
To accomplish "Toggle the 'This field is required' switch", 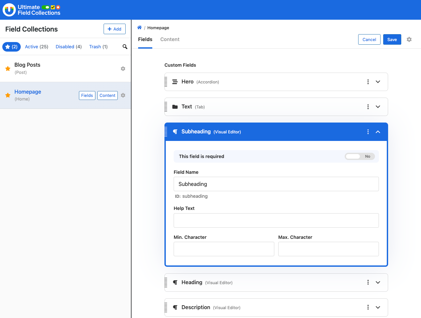I will pos(360,156).
